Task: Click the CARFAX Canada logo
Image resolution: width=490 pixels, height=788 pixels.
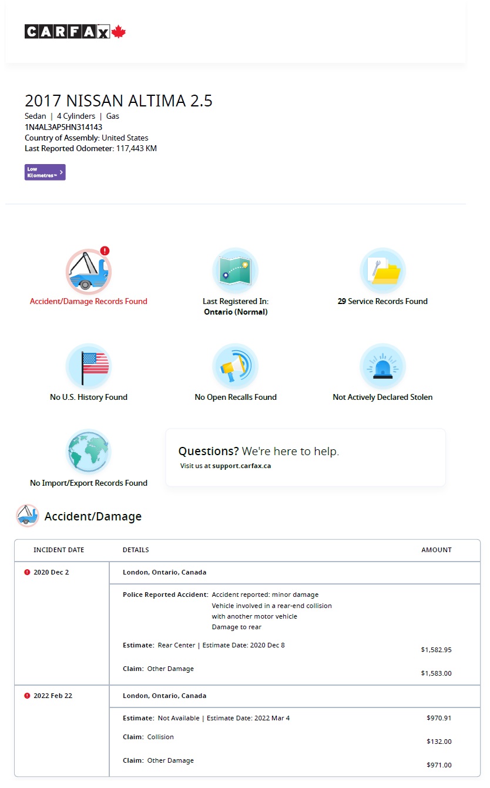Action: point(75,32)
